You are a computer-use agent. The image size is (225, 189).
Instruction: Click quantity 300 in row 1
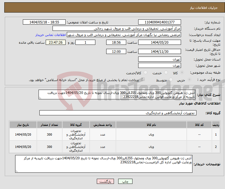[49, 134]
